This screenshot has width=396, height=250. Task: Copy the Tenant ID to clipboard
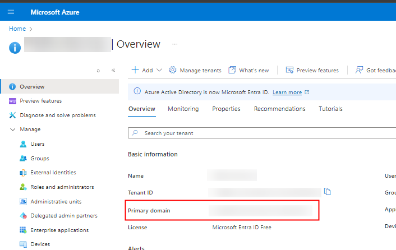(x=328, y=192)
